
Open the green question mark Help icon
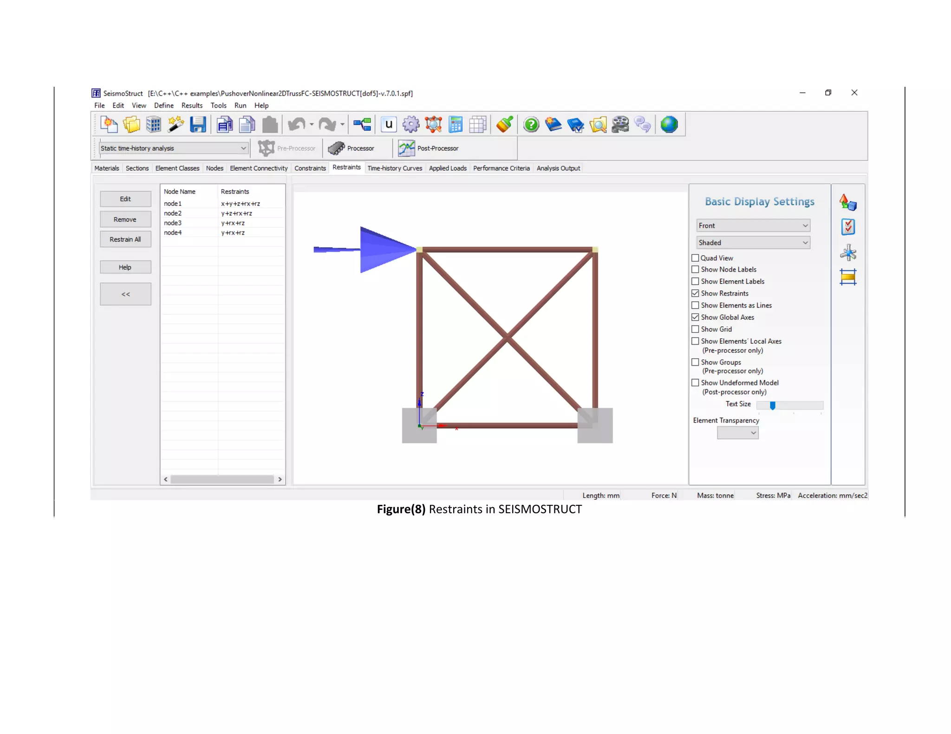[531, 125]
